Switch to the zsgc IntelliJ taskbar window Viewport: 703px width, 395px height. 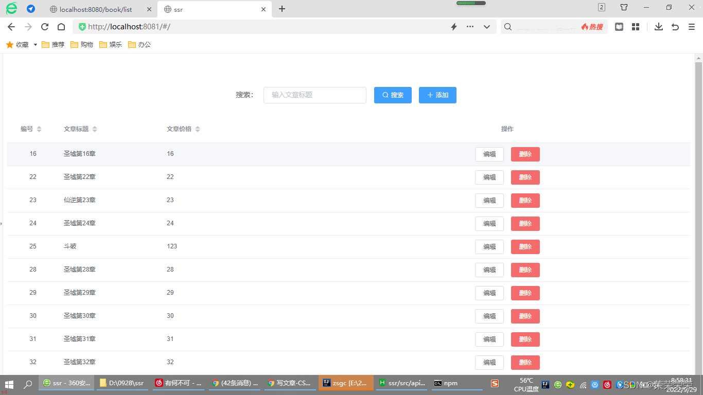pos(346,383)
